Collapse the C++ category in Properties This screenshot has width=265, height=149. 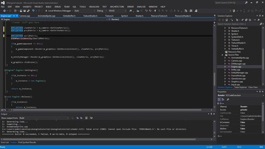[218, 103]
